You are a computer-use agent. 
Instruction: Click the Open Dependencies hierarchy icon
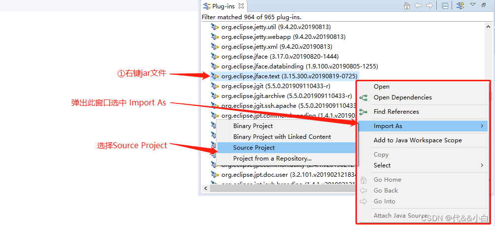pos(363,97)
